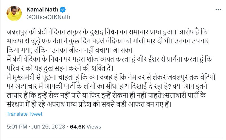Click the 64.6K view count number
This screenshot has height=140, width=226.
[x=78, y=127]
